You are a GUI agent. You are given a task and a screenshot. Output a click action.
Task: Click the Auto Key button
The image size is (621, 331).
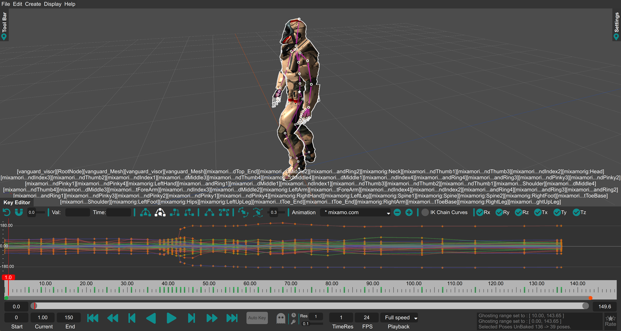pos(257,318)
